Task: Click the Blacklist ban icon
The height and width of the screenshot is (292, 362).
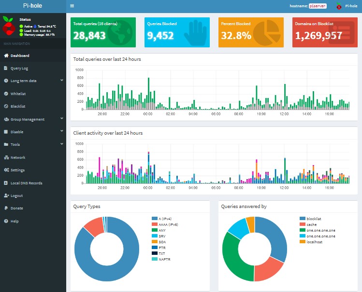Action: (x=6, y=106)
